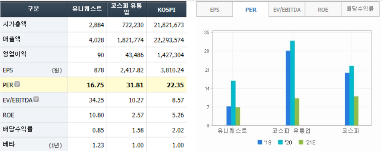Viewport: 382px width, 151px height.
Task: Click the bold PER value 22.35
Action: click(x=176, y=85)
